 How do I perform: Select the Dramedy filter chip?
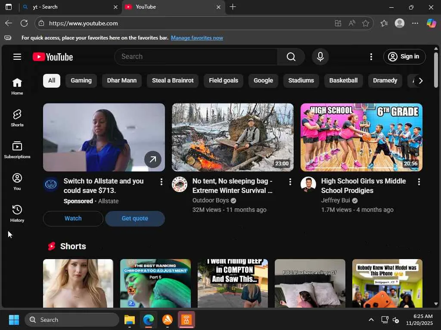pos(385,81)
